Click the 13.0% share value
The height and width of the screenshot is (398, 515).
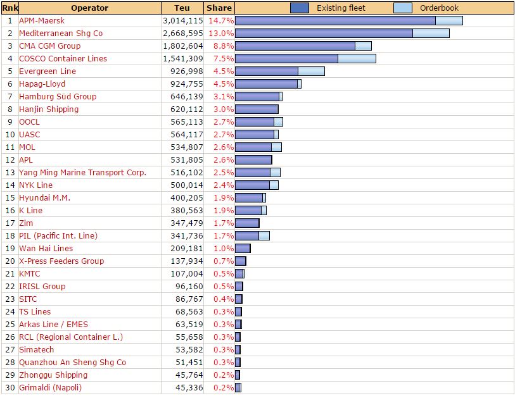(221, 34)
